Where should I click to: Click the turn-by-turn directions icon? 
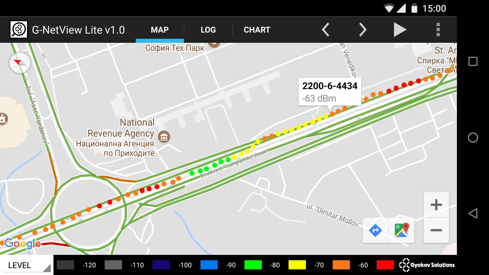click(375, 230)
